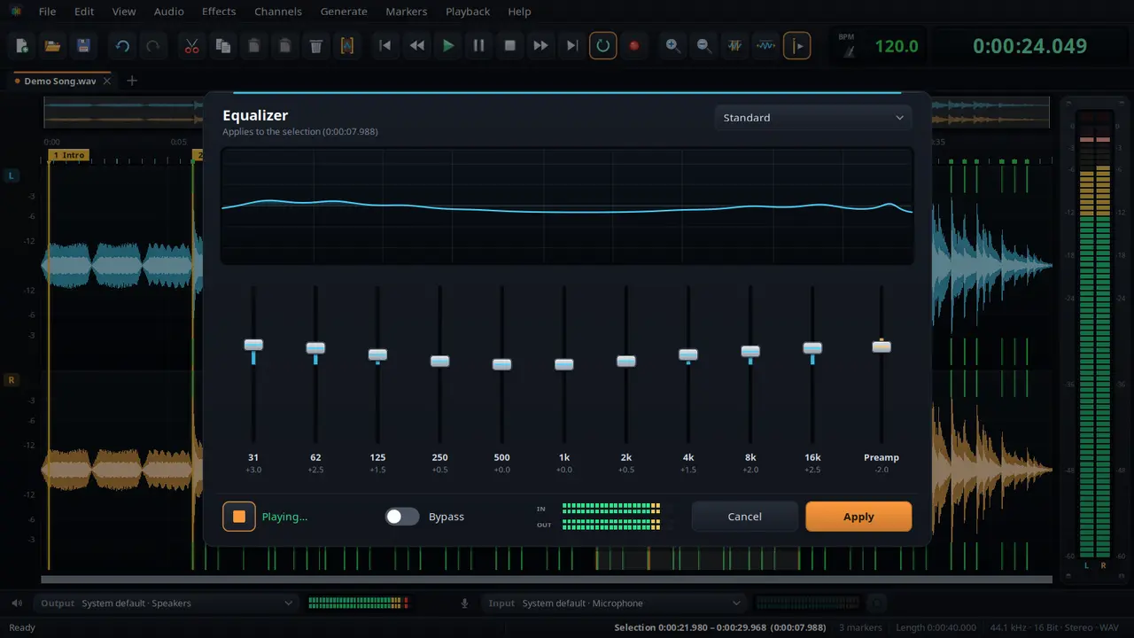The width and height of the screenshot is (1134, 638).
Task: Open file using the folder icon
Action: coord(52,46)
